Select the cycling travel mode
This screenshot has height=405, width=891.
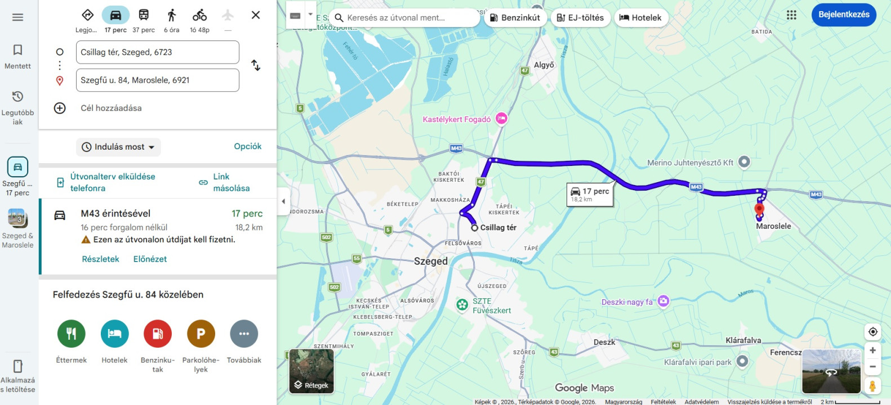[x=199, y=15]
